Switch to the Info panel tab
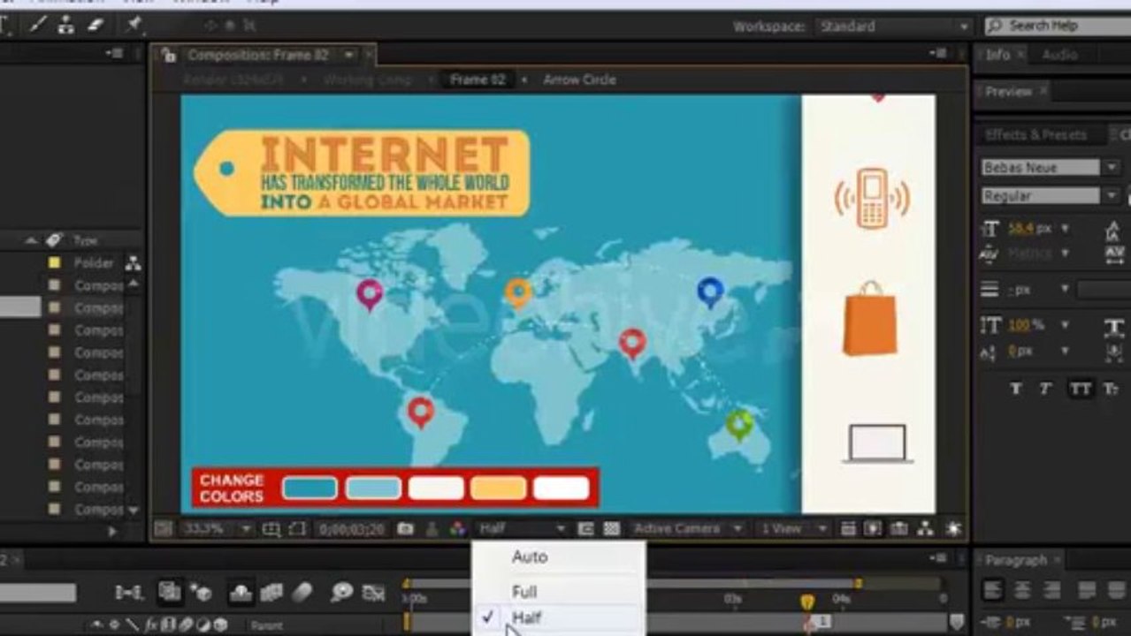This screenshot has height=636, width=1131. point(997,55)
